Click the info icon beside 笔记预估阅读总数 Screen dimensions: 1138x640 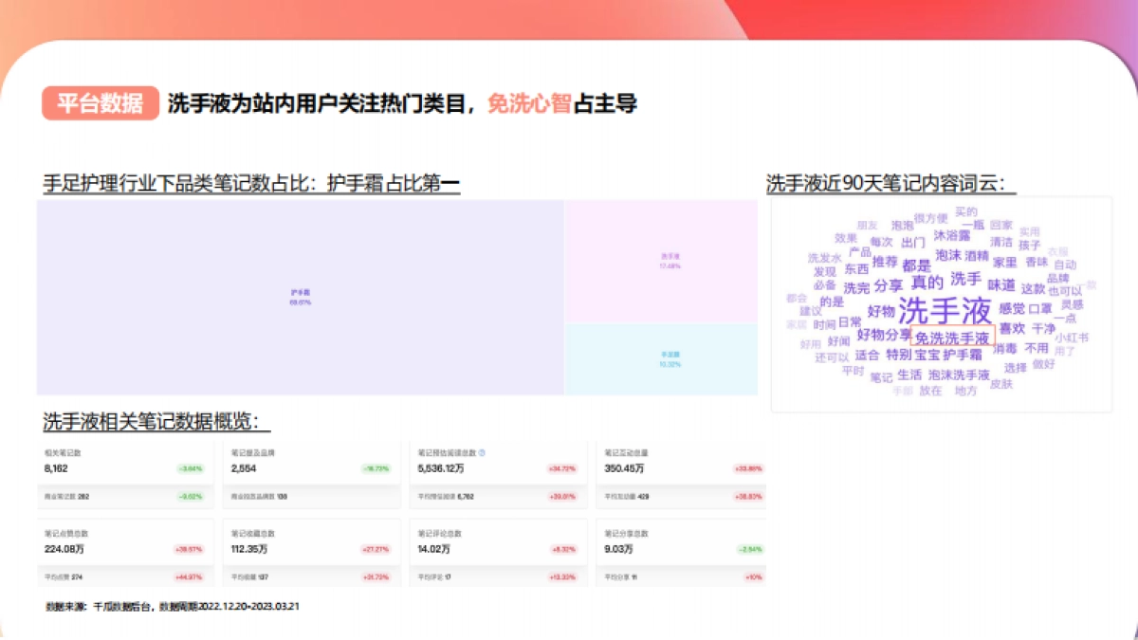click(x=481, y=454)
